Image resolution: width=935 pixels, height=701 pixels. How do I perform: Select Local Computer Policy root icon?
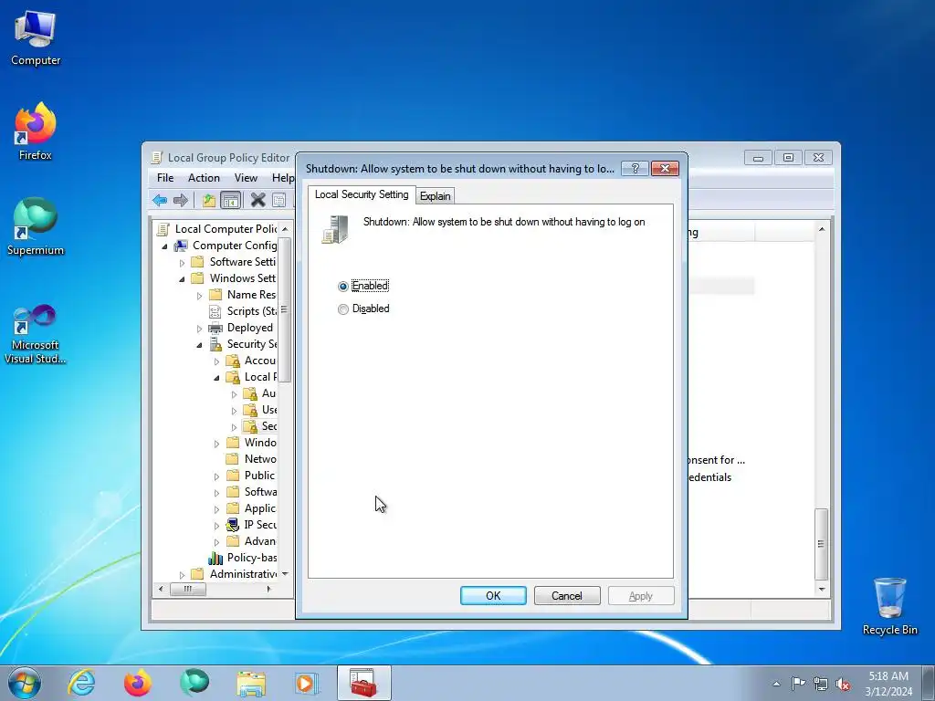163,229
